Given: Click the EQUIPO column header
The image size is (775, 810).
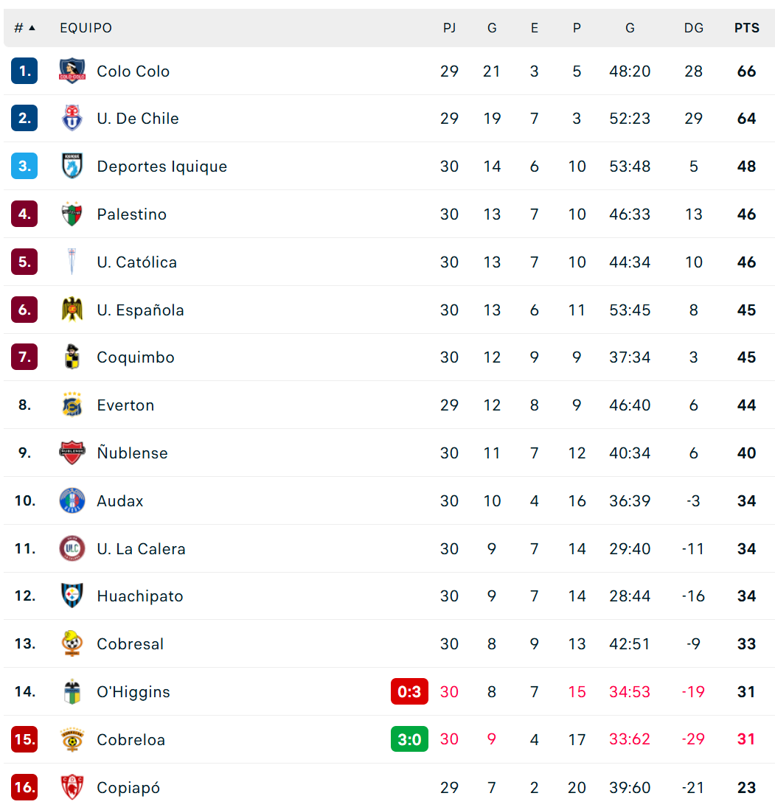Looking at the screenshot, I should click(x=86, y=28).
